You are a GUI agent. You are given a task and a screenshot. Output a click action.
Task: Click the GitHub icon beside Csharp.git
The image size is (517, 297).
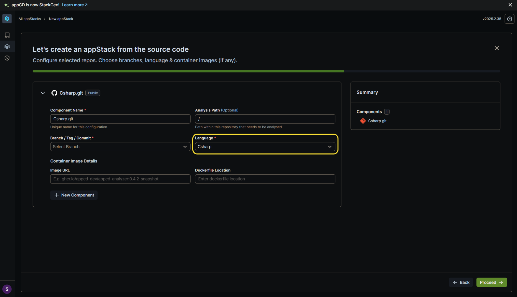click(54, 93)
